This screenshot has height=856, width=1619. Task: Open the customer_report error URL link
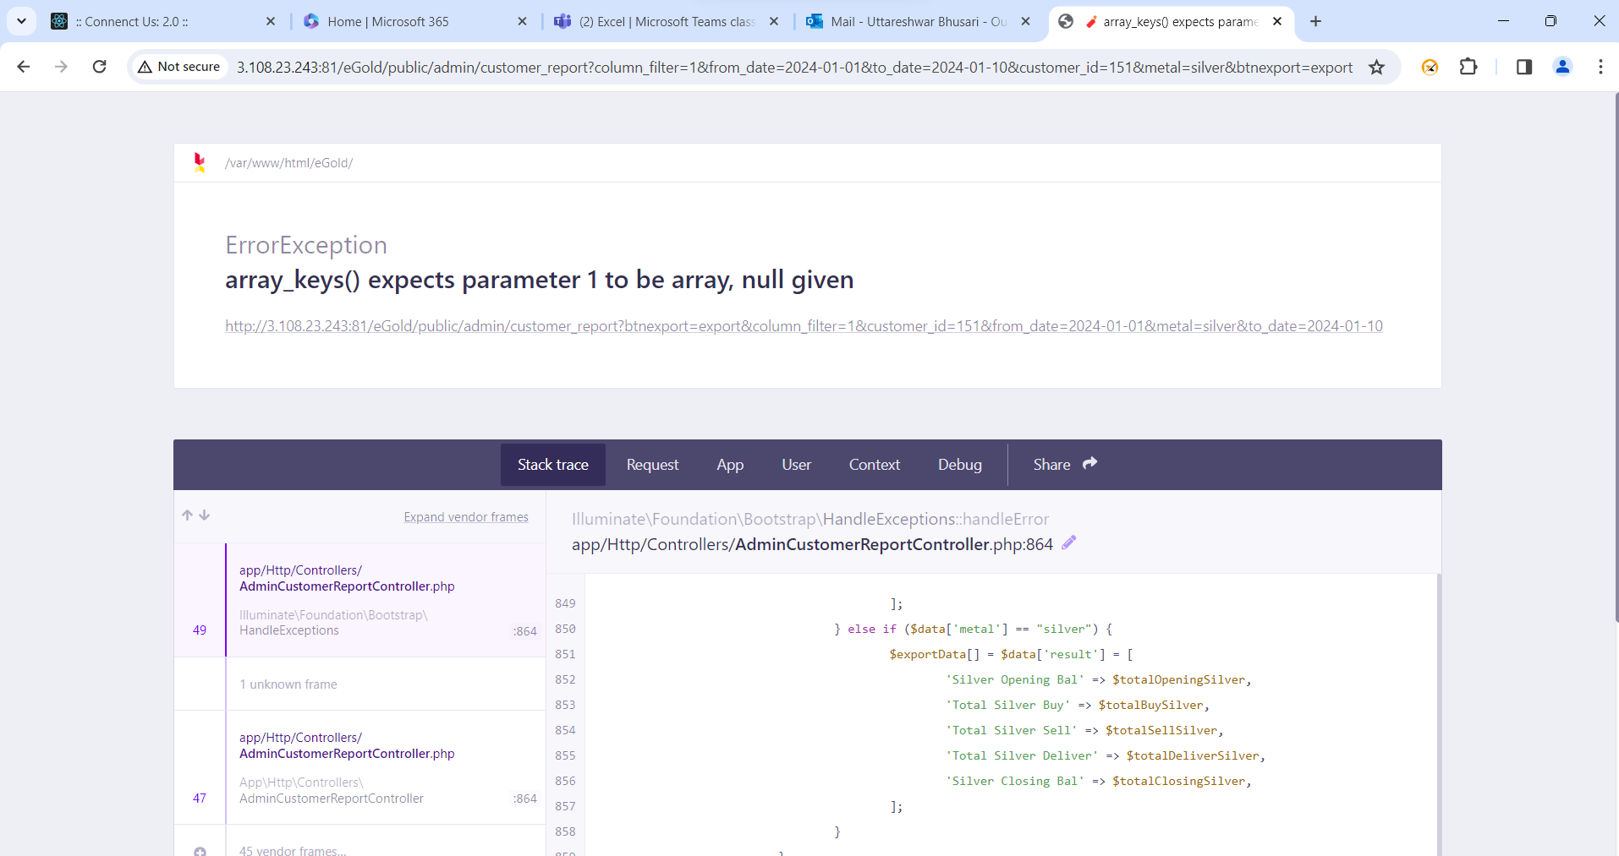[x=804, y=326]
